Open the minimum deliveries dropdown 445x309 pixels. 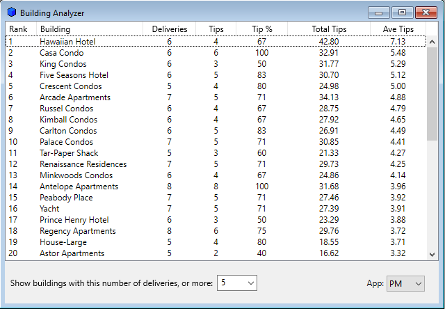point(237,283)
